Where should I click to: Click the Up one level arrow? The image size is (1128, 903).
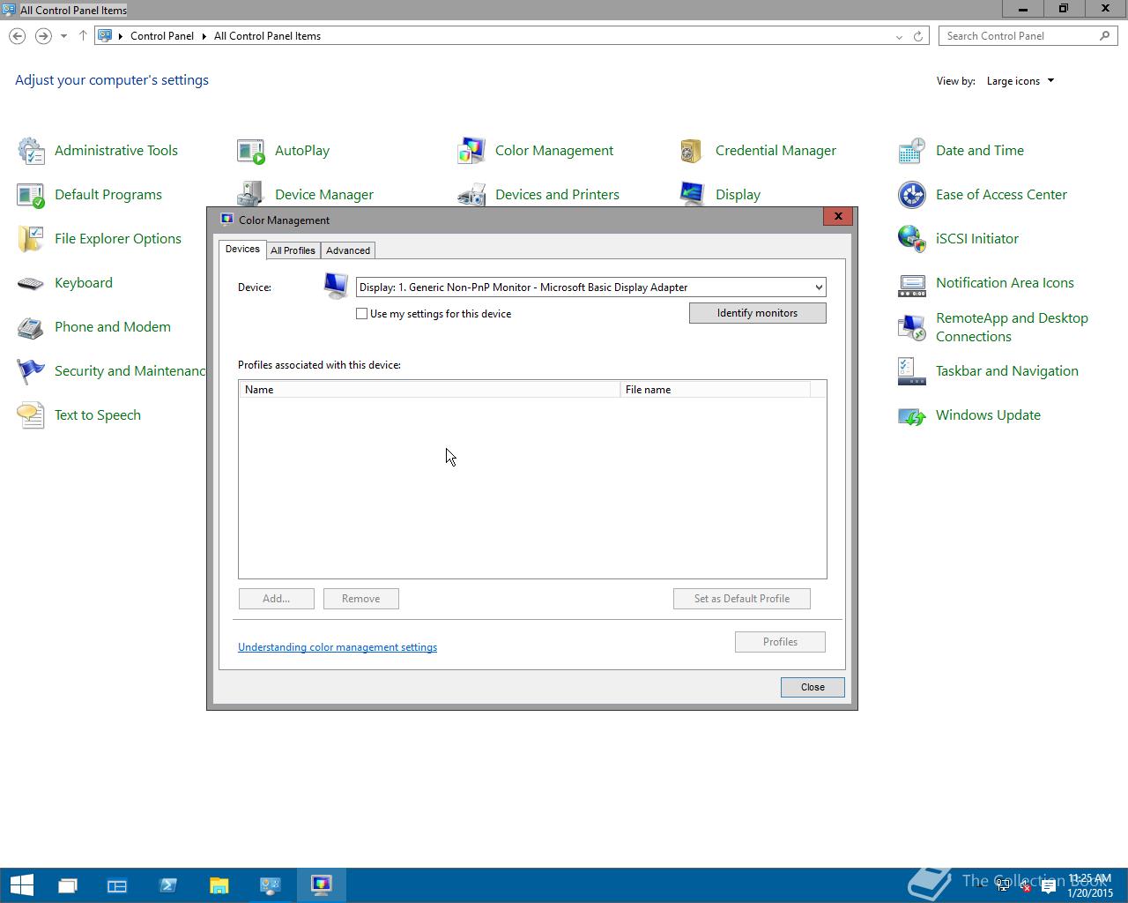(83, 36)
